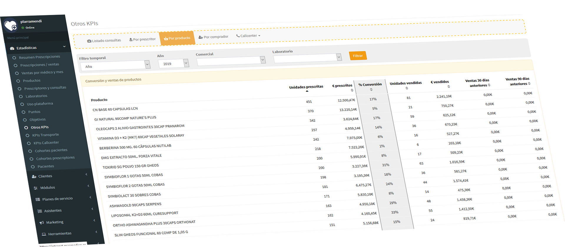Expand the Clientes menu chevron
The image size is (565, 247).
coord(86,174)
